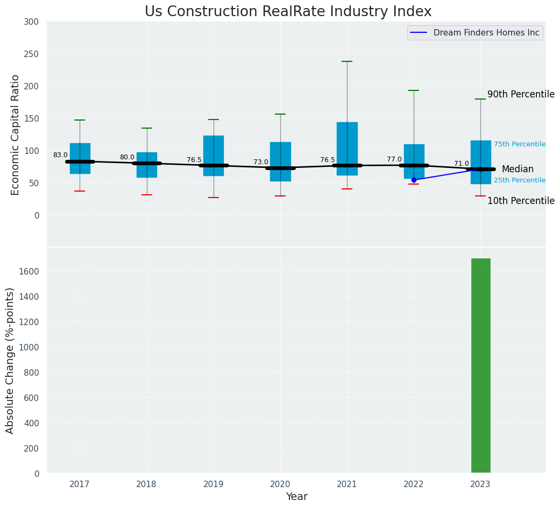560x507 pixels.
Task: Click the 10th Percentile annotation
Action: (x=520, y=201)
